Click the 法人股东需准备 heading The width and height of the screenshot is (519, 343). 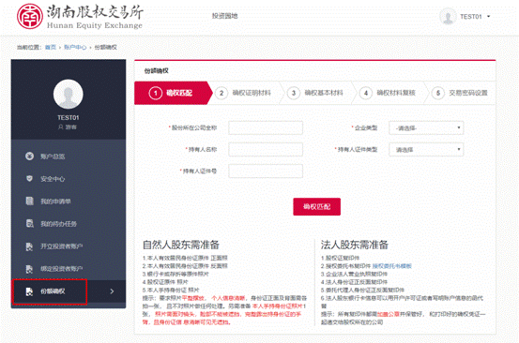pyautogui.click(x=354, y=245)
